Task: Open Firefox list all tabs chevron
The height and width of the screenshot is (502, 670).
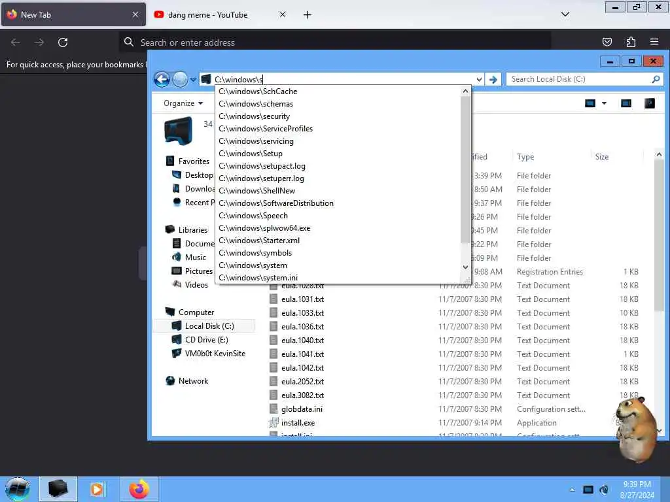Action: click(565, 14)
